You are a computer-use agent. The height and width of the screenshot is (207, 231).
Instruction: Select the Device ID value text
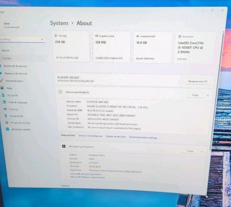tap(111, 115)
